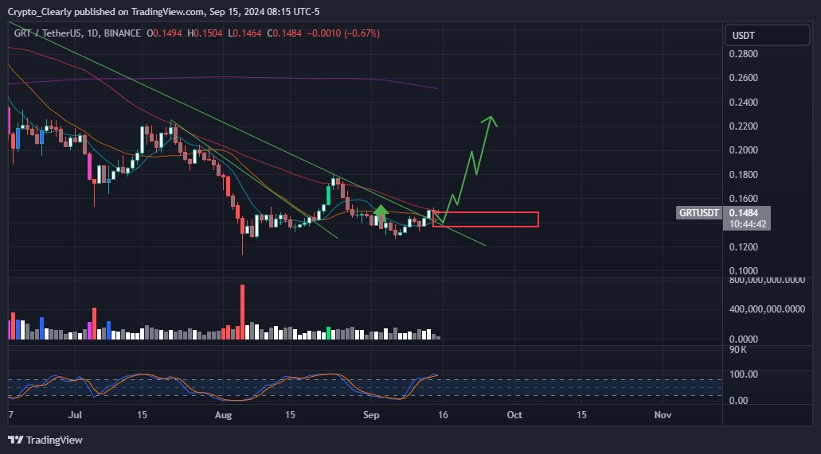
Task: Click the high value 'H0.1504'
Action: [x=205, y=33]
